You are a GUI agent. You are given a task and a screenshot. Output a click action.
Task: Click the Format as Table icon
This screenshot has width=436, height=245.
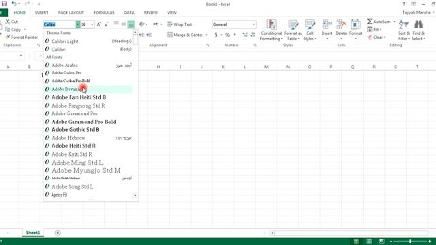pos(293,24)
